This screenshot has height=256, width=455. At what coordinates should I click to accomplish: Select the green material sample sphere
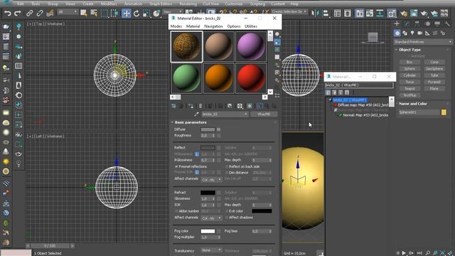(x=186, y=78)
